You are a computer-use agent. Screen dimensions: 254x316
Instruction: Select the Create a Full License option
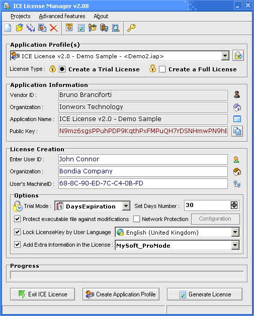pyautogui.click(x=162, y=69)
